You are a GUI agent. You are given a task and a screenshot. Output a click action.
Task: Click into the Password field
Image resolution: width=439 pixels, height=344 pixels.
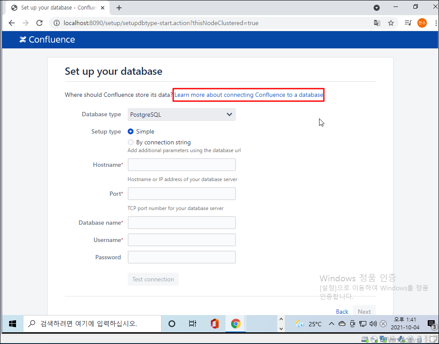[x=182, y=257]
